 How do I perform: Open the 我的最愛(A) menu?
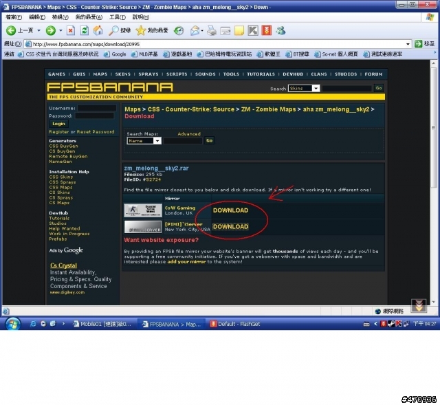point(89,17)
